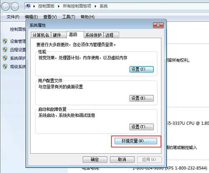209x173 pixels.
Task: Confirm with the 确定 button
Action: tap(95, 160)
